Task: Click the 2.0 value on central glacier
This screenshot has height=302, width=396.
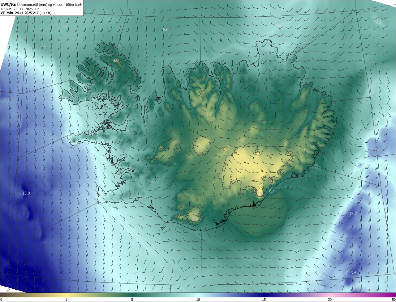Action: click(202, 146)
